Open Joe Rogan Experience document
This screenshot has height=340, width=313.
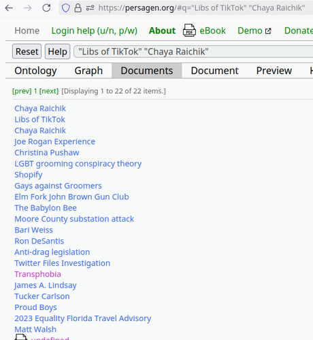54,141
